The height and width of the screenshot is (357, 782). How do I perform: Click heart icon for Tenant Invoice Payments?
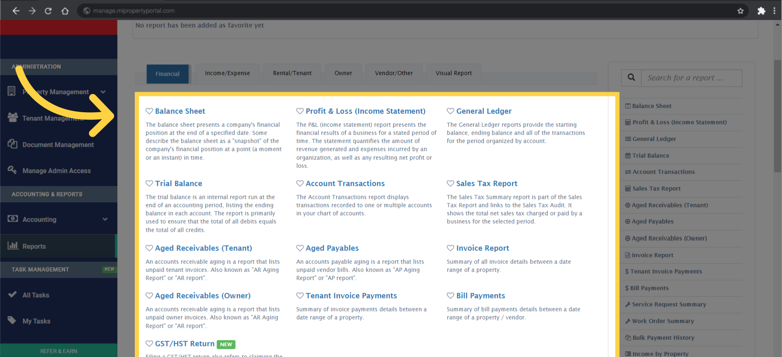tap(300, 296)
